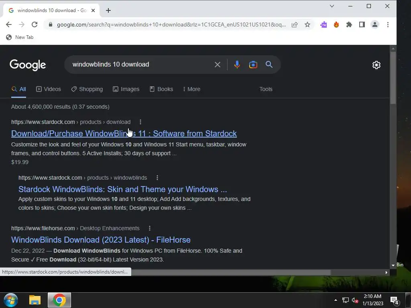The height and width of the screenshot is (308, 411).
Task: Select the windowblinds 10 download browser tab
Action: point(51,10)
